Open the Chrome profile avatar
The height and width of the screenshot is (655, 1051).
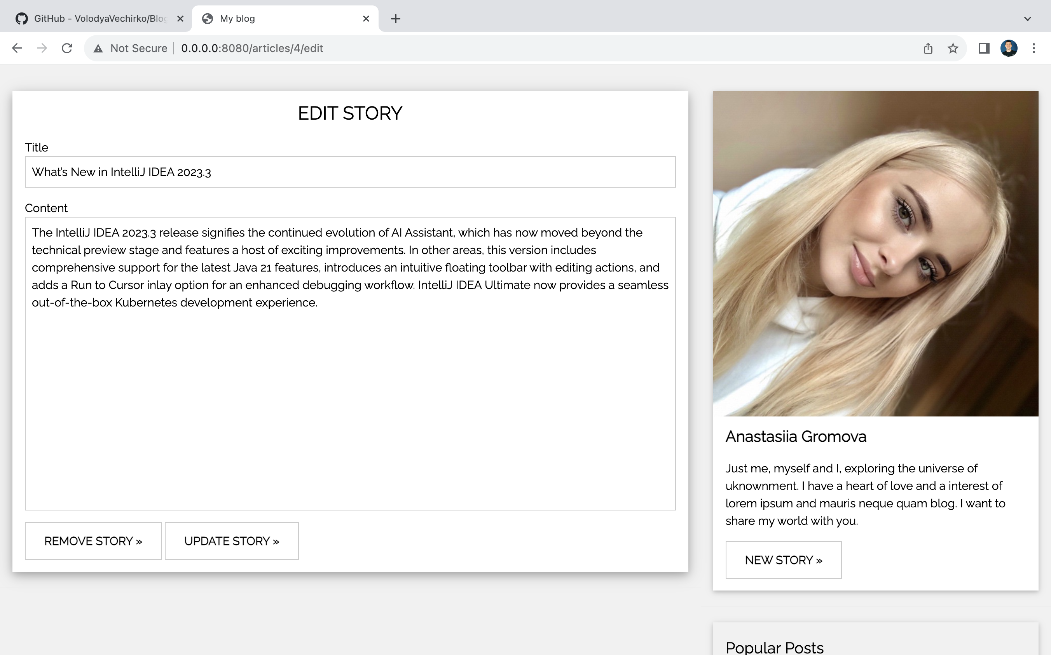coord(1009,48)
